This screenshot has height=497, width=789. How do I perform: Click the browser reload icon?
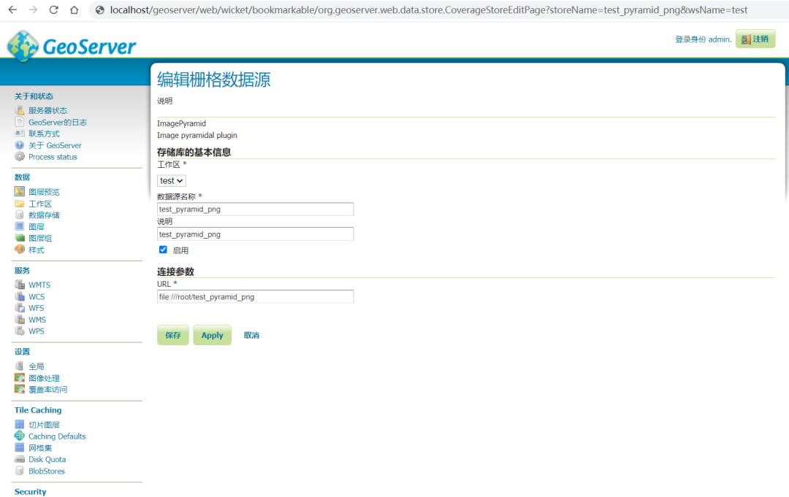53,9
